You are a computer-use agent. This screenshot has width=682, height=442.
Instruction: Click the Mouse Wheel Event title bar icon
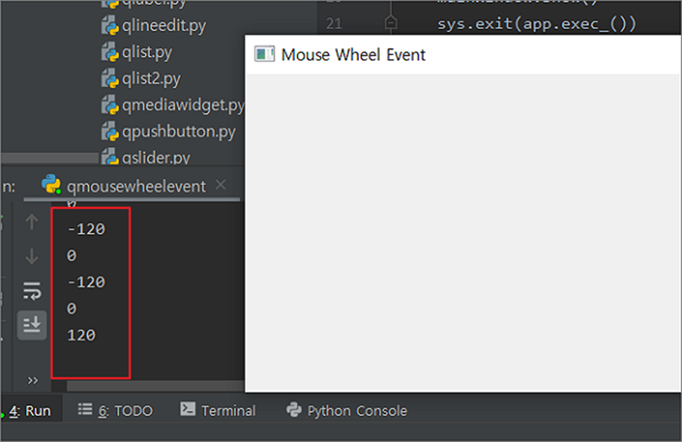click(263, 54)
